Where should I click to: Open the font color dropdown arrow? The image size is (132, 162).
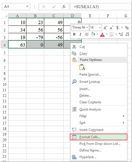tap(107, 34)
